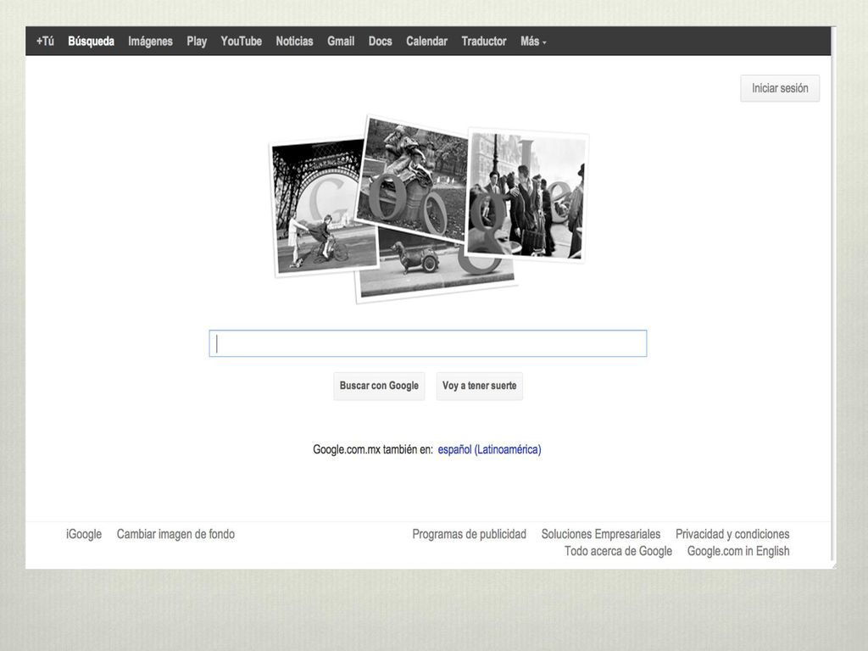868x651 pixels.
Task: Open Calendar in the top bar
Action: tap(426, 42)
